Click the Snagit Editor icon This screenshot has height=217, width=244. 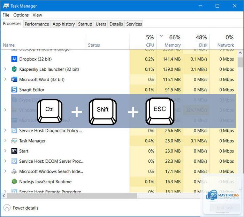click(14, 90)
